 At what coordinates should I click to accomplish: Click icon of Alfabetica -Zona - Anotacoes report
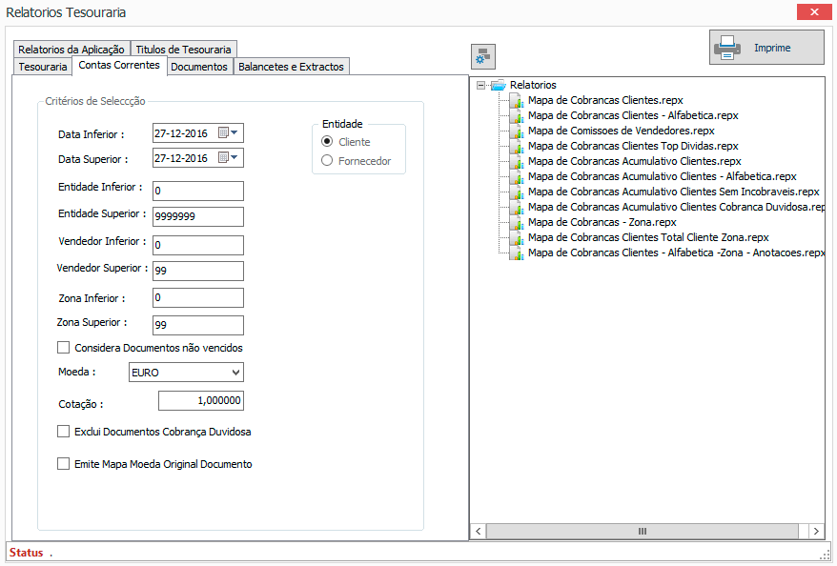[x=516, y=253]
